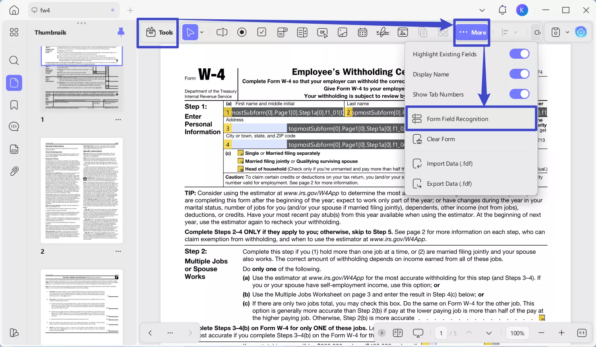Add a date field to the form
This screenshot has height=347, width=596.
coord(363,32)
